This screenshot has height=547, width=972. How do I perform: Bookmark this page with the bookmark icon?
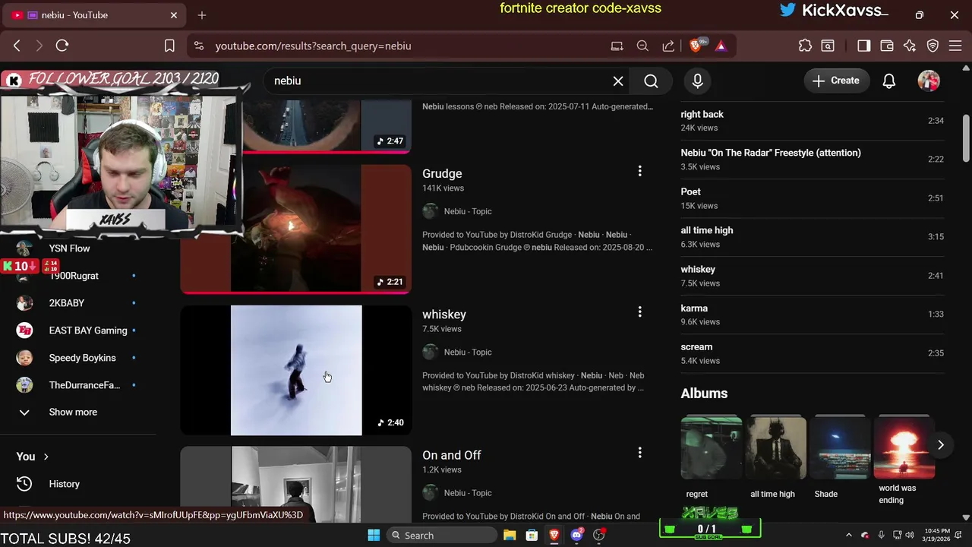170,46
